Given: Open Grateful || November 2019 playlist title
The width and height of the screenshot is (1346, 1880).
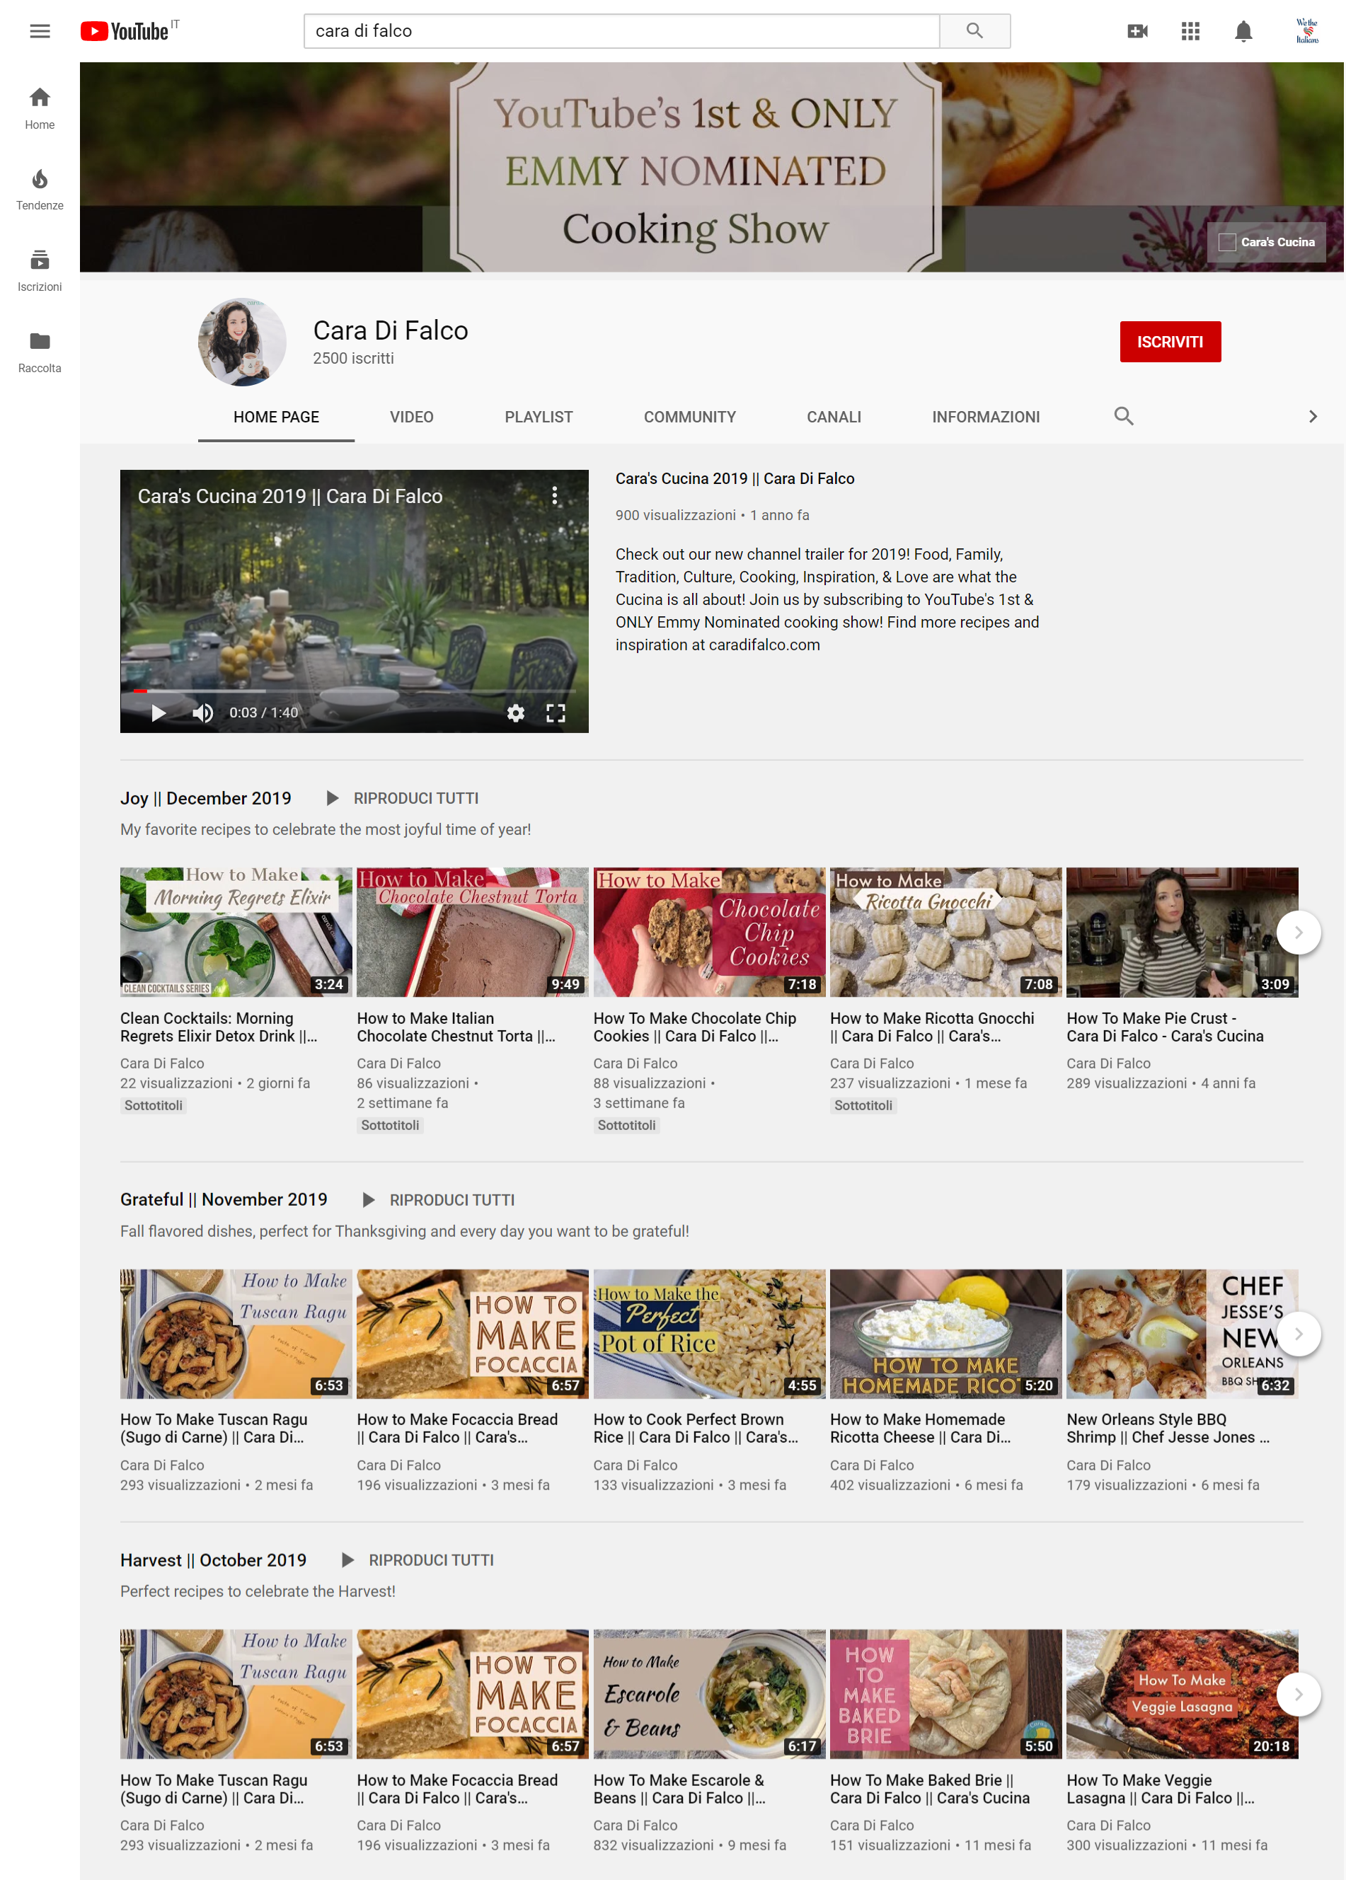Looking at the screenshot, I should tap(224, 1199).
